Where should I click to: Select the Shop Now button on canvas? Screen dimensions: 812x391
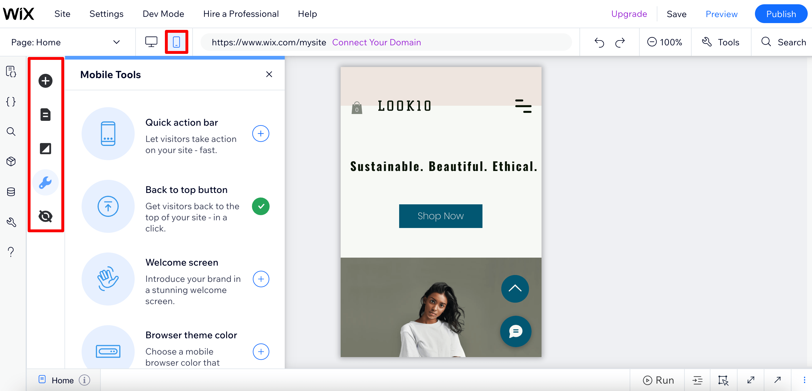440,216
